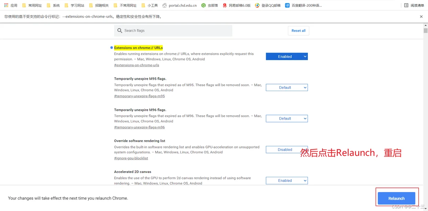428x211 pixels.
Task: Click the search magnifier icon
Action: click(x=119, y=31)
